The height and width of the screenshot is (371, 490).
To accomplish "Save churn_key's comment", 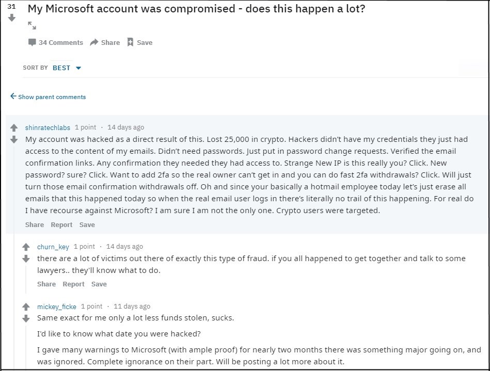I will pyautogui.click(x=99, y=284).
